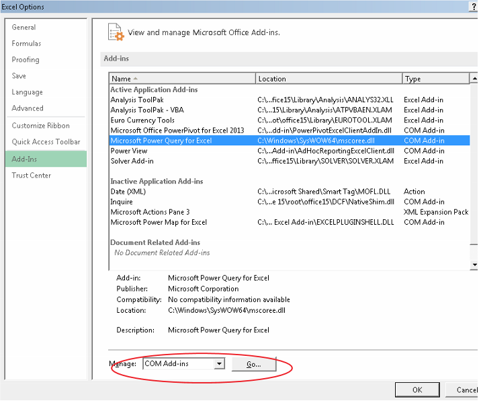
Task: Click the ANALYS32.XLL location cell
Action: point(325,100)
